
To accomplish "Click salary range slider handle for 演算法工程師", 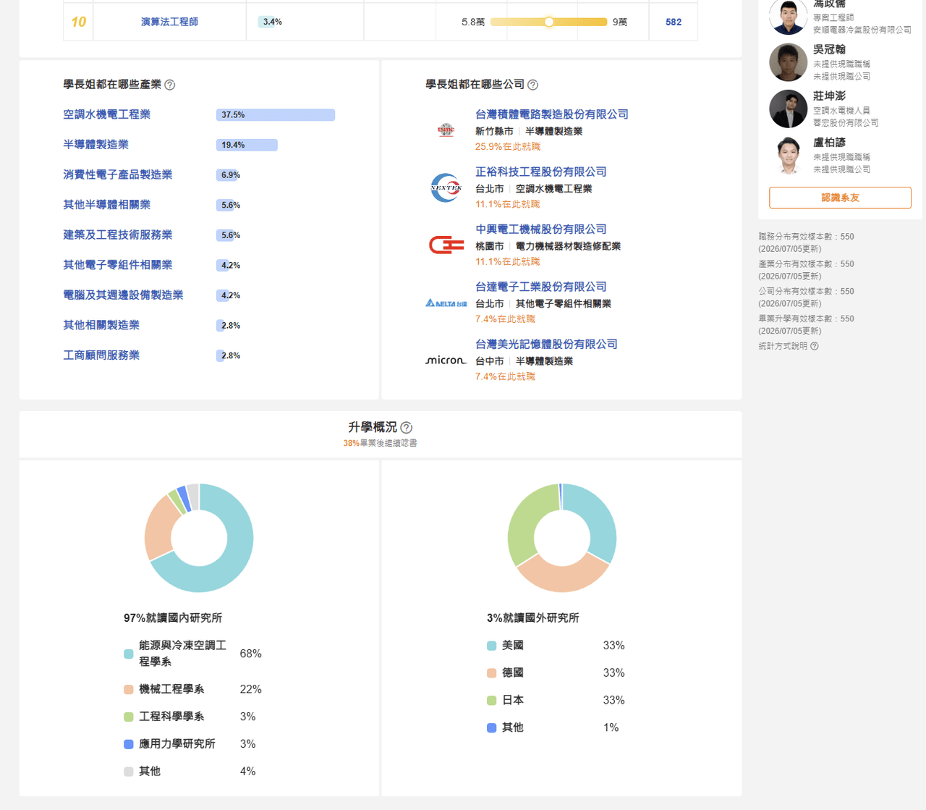I will pyautogui.click(x=549, y=22).
